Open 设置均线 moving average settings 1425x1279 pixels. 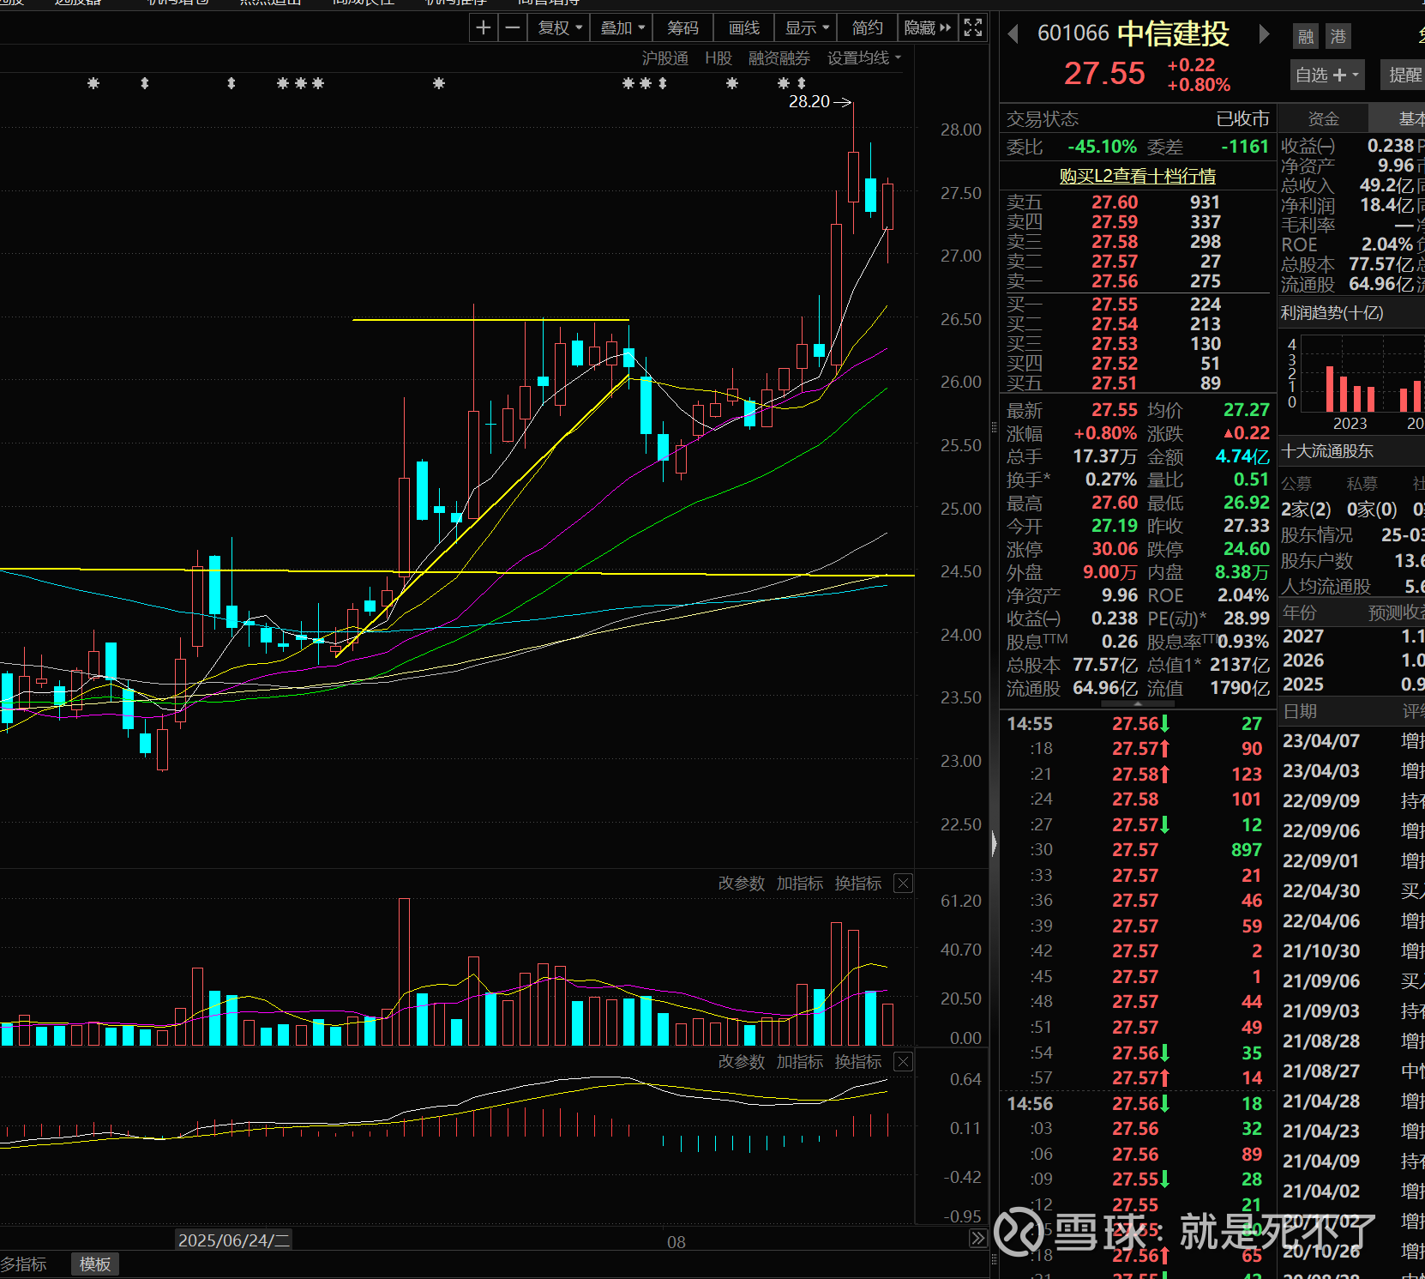pos(864,58)
